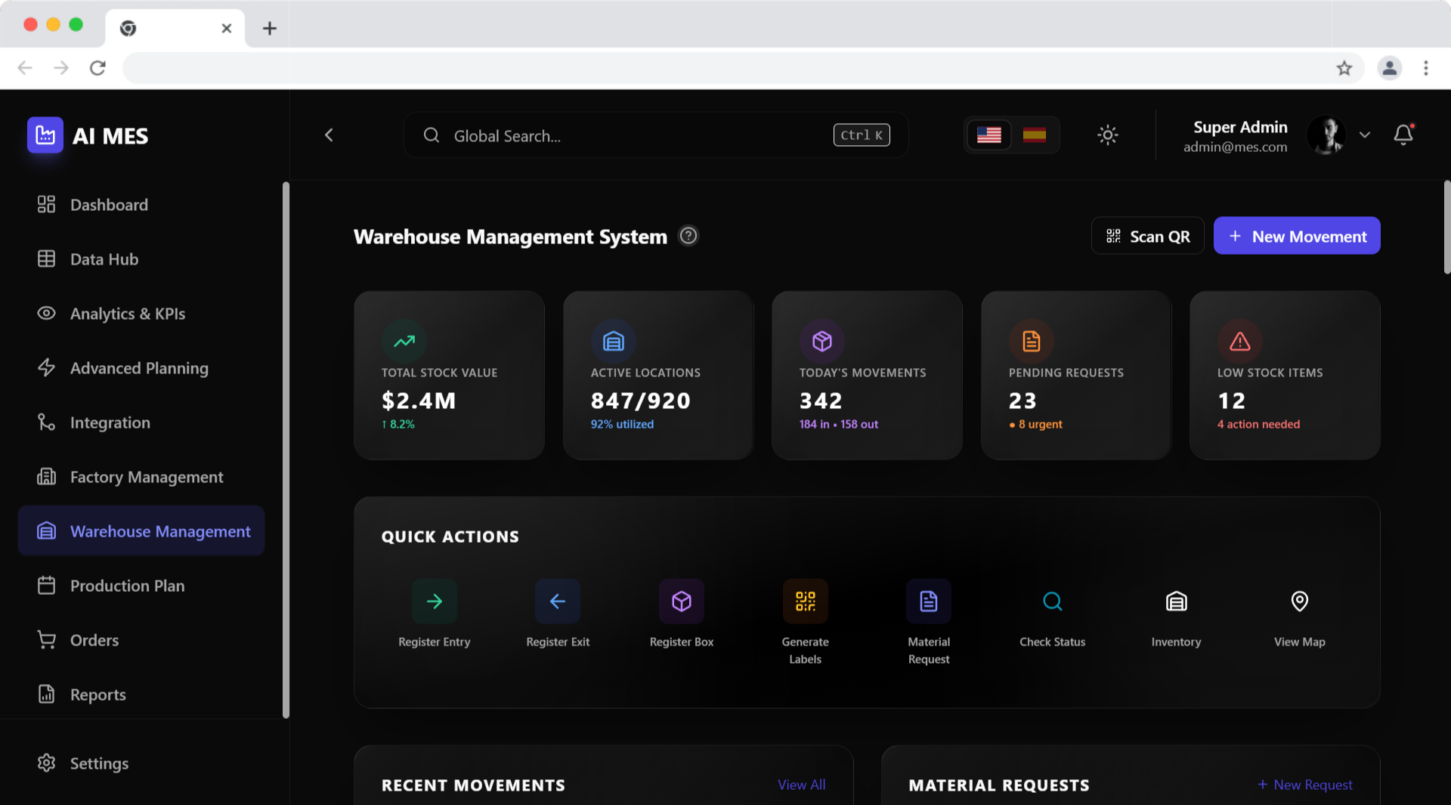1451x805 pixels.
Task: Open Settings at sidebar bottom
Action: click(141, 763)
